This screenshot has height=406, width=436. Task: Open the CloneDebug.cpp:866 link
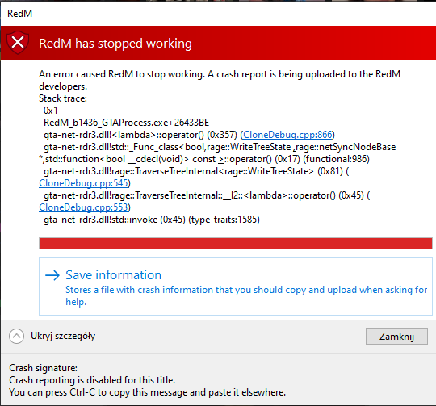(x=287, y=135)
